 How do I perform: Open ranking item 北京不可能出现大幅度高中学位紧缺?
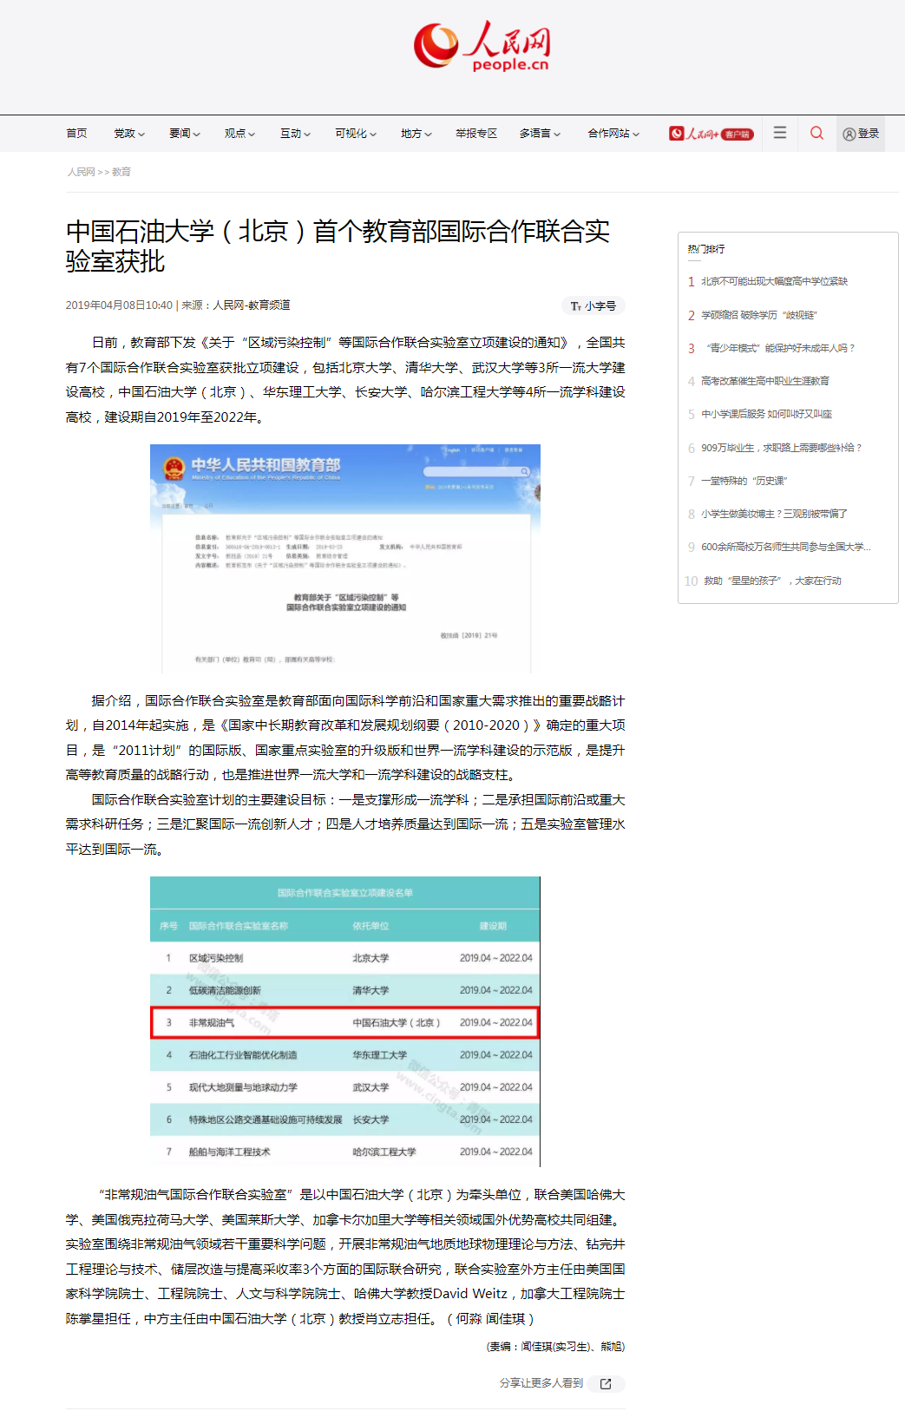click(774, 281)
